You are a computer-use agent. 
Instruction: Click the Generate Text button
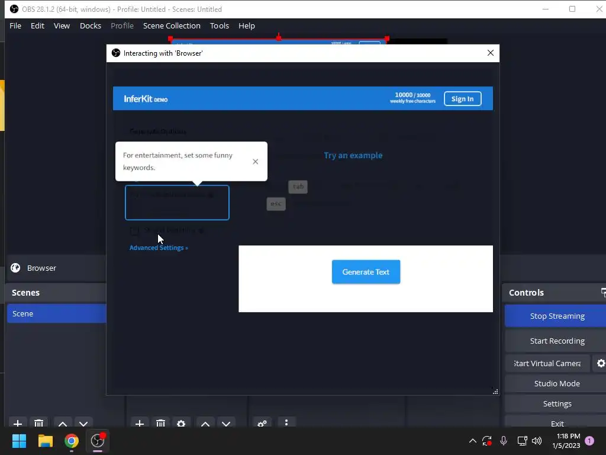click(366, 271)
